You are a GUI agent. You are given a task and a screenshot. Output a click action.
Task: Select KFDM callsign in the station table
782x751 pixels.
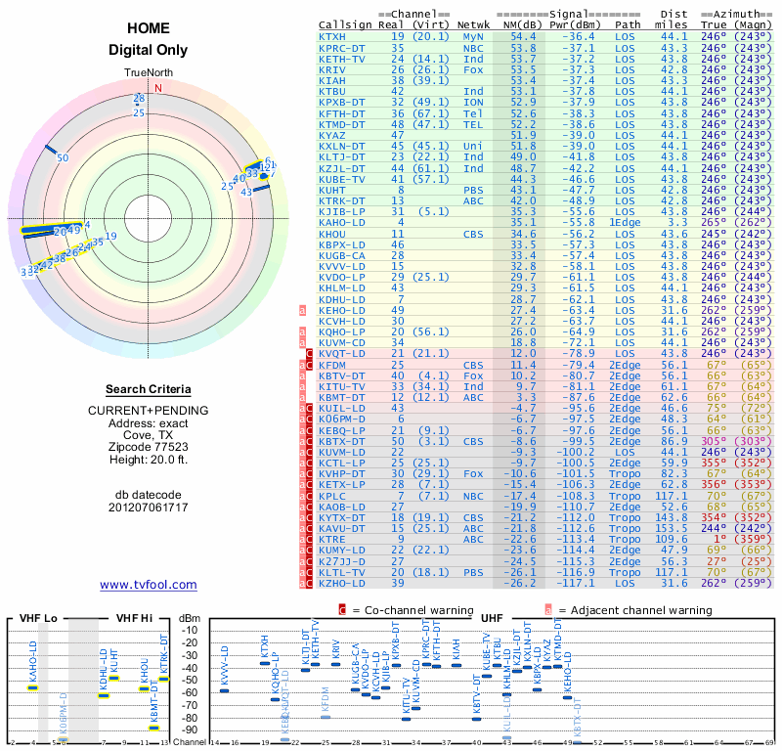(x=332, y=366)
